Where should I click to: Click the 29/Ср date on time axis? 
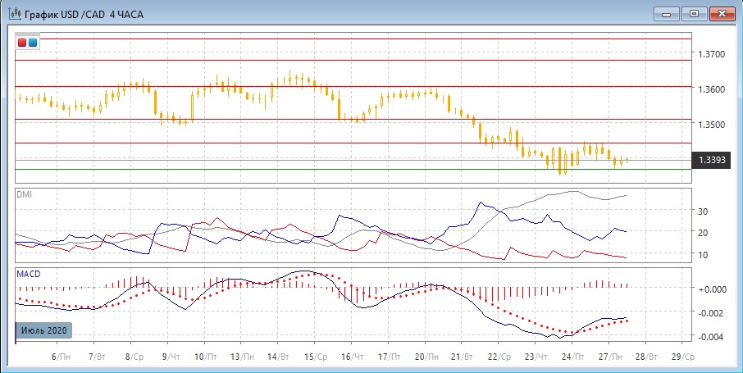pos(684,356)
